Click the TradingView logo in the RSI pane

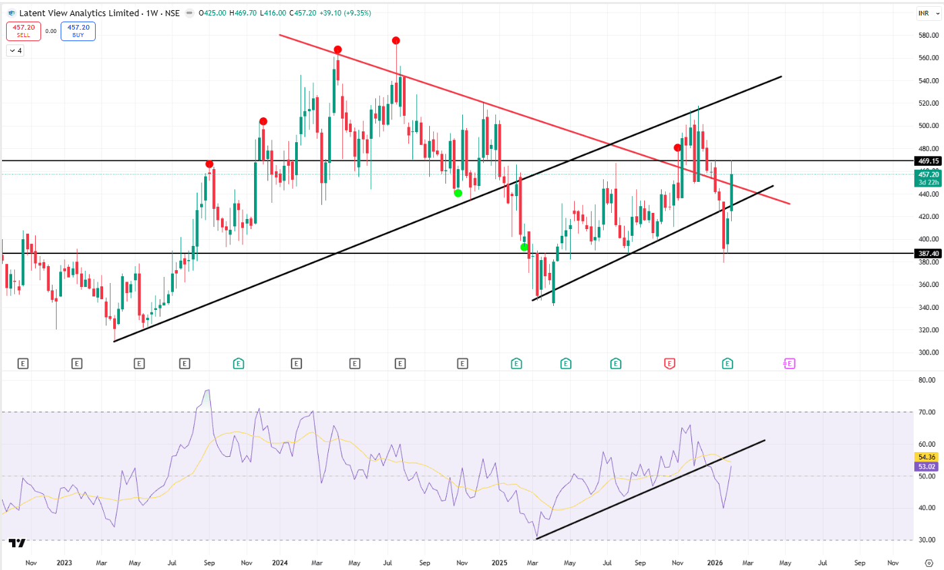tap(18, 542)
